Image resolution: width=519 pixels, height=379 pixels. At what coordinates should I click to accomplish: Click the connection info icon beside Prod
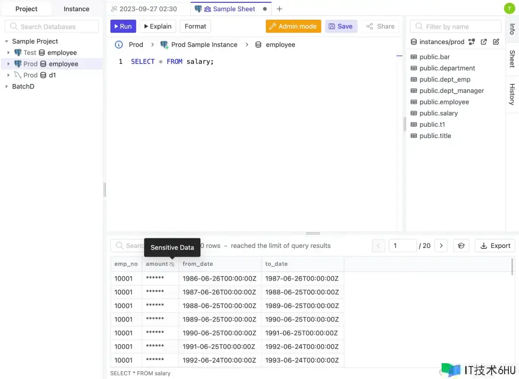click(x=119, y=45)
